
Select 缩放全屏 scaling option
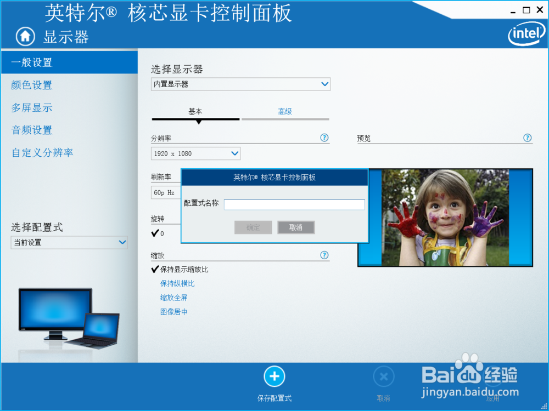[173, 298]
